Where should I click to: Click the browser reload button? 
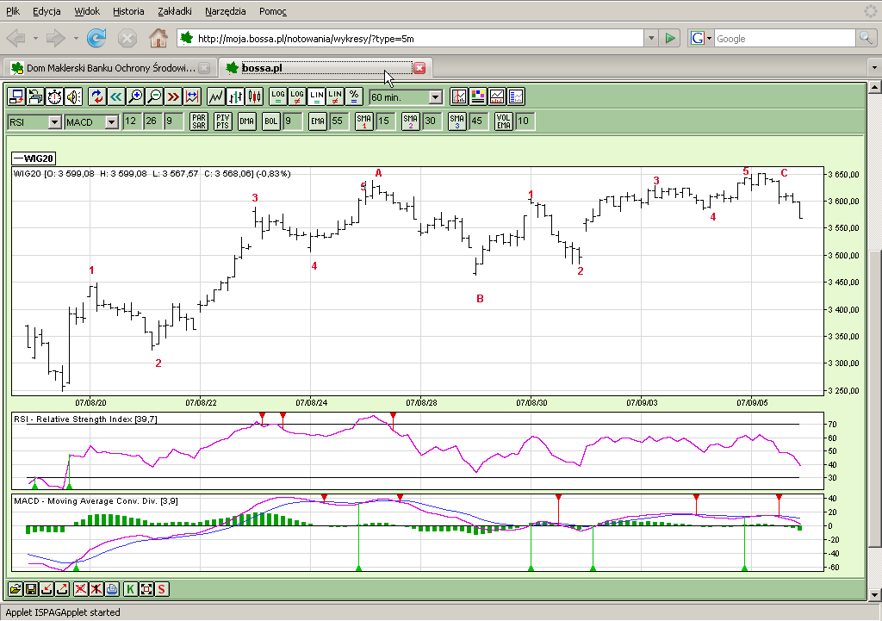click(96, 38)
